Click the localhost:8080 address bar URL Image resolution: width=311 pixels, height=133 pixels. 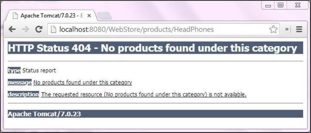click(x=136, y=29)
